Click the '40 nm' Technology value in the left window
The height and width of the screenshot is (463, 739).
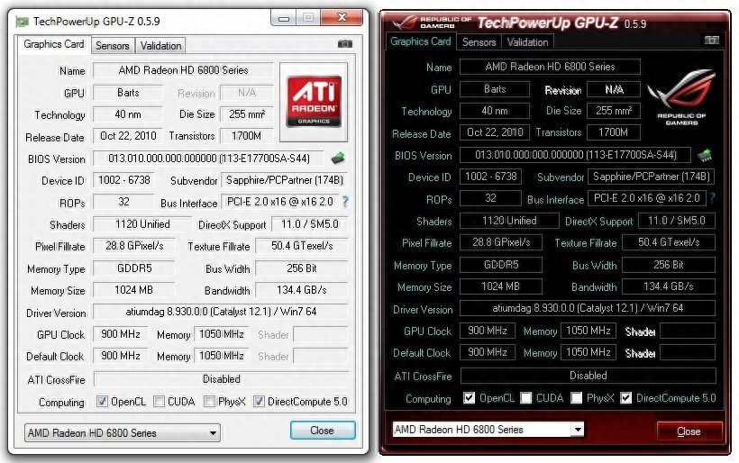128,114
